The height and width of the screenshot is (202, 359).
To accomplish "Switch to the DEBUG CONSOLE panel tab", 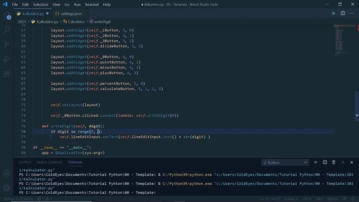I will click(x=49, y=162).
